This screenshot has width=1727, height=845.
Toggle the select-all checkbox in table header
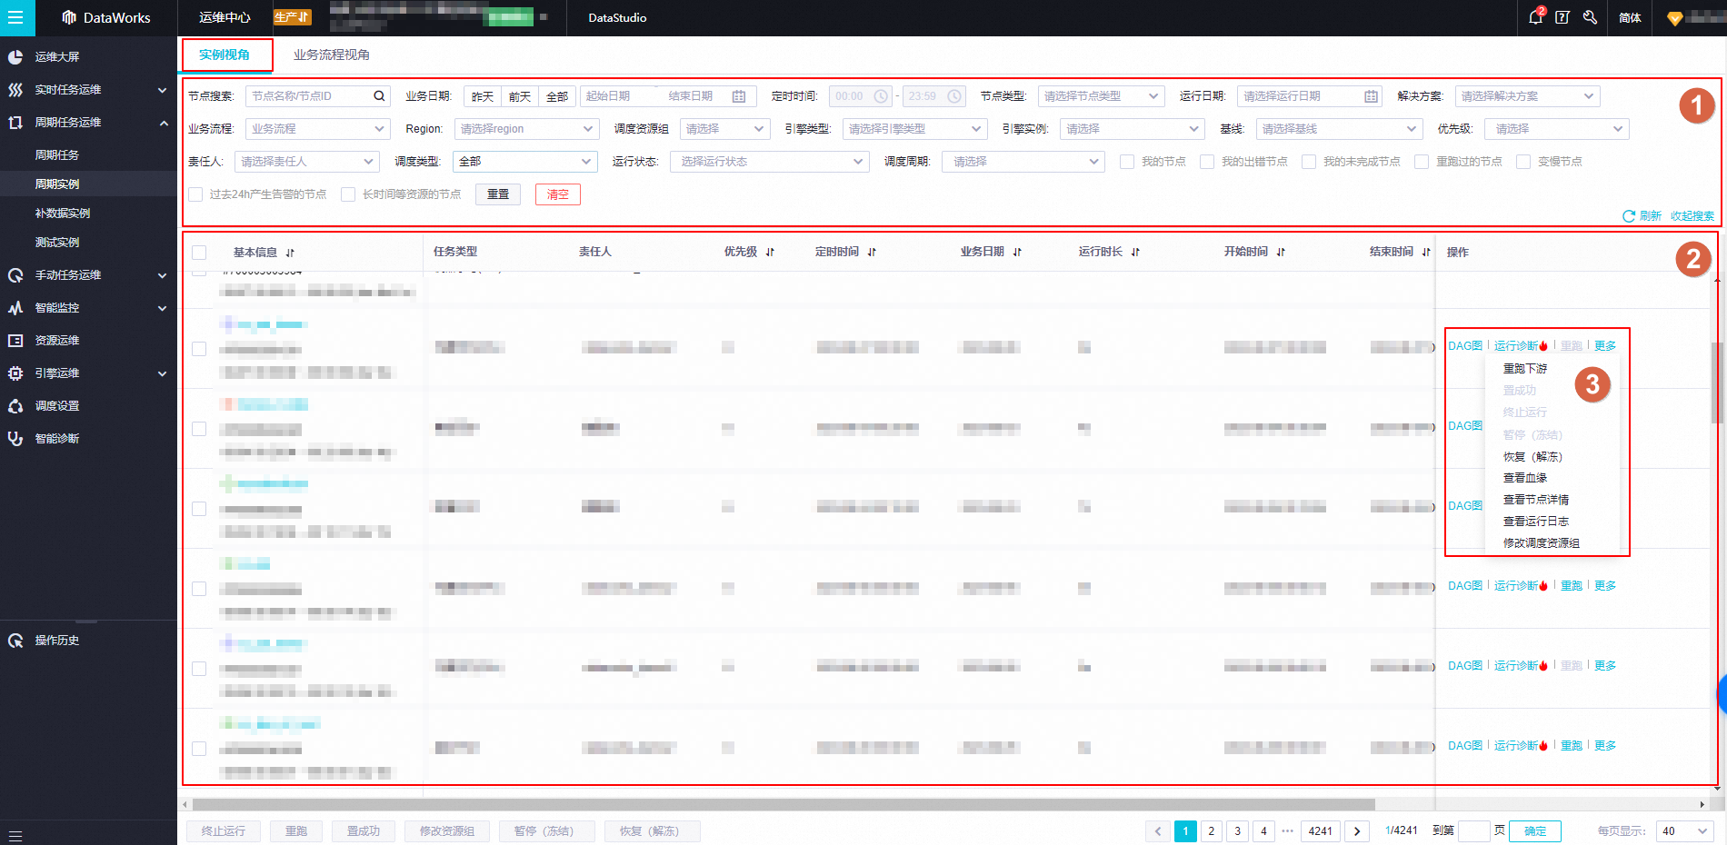(x=199, y=253)
